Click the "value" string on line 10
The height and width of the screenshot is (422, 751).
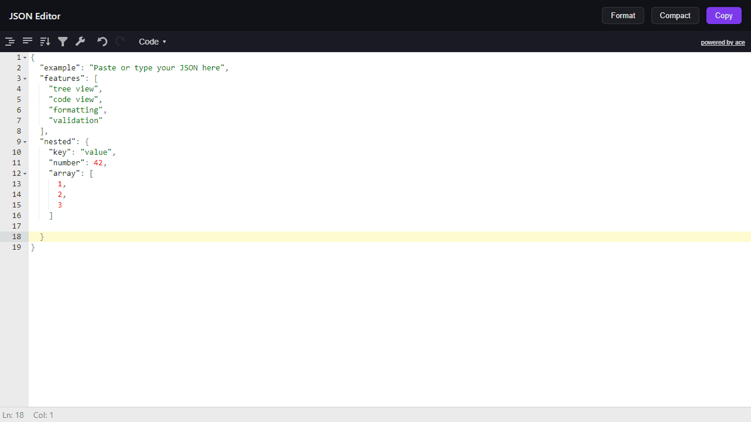click(96, 152)
